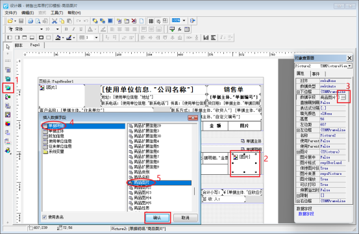The image size is (359, 234).
Task: Click the font color A icon
Action: pos(90,29)
